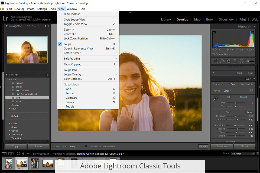
Task: Open the Before / After submenu
Action: point(88,53)
